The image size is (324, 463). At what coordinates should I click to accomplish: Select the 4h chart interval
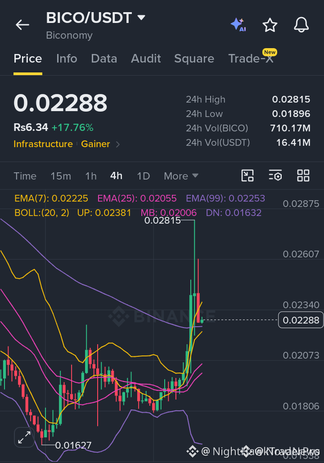pos(117,176)
